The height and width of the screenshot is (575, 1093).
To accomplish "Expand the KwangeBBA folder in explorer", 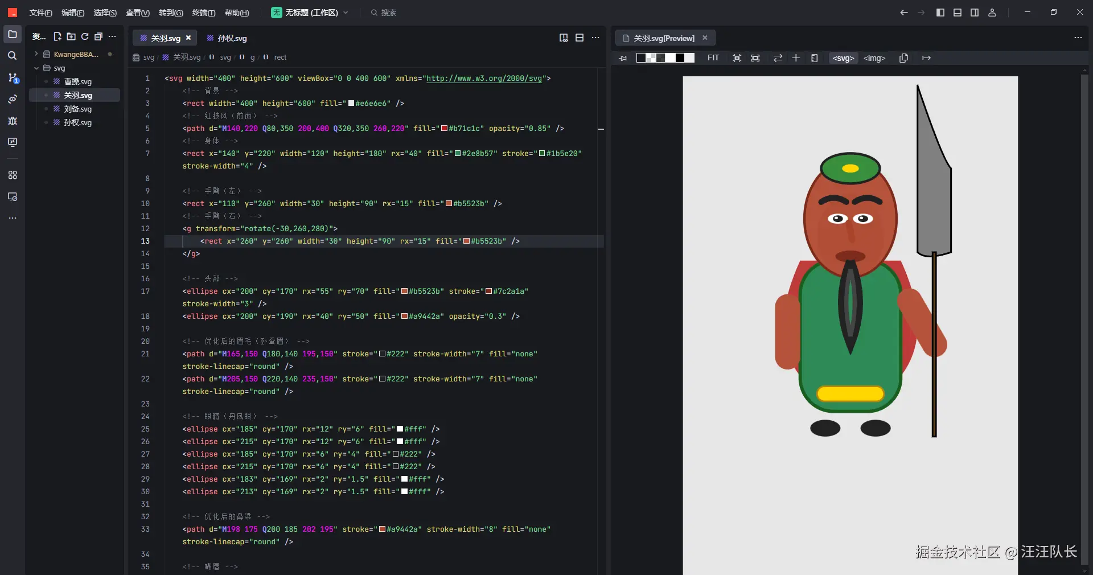I will coord(36,55).
